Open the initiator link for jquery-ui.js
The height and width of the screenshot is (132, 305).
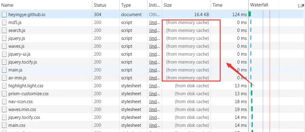pyautogui.click(x=154, y=54)
